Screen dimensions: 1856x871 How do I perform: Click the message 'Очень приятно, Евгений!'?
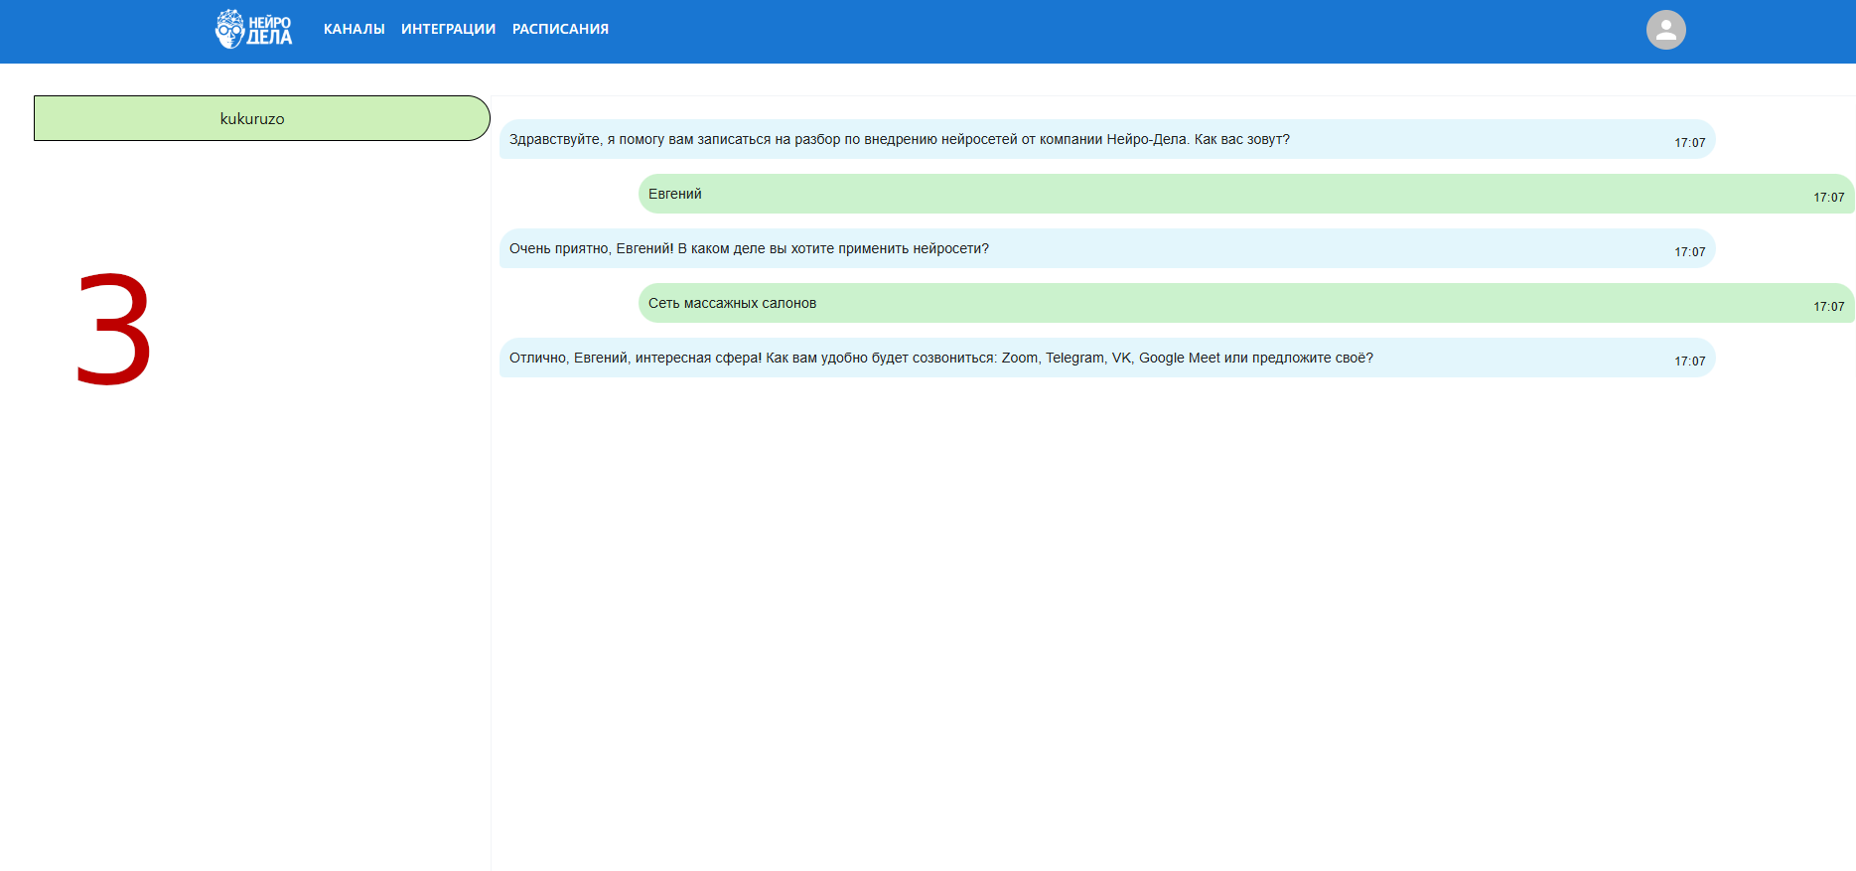[1107, 248]
